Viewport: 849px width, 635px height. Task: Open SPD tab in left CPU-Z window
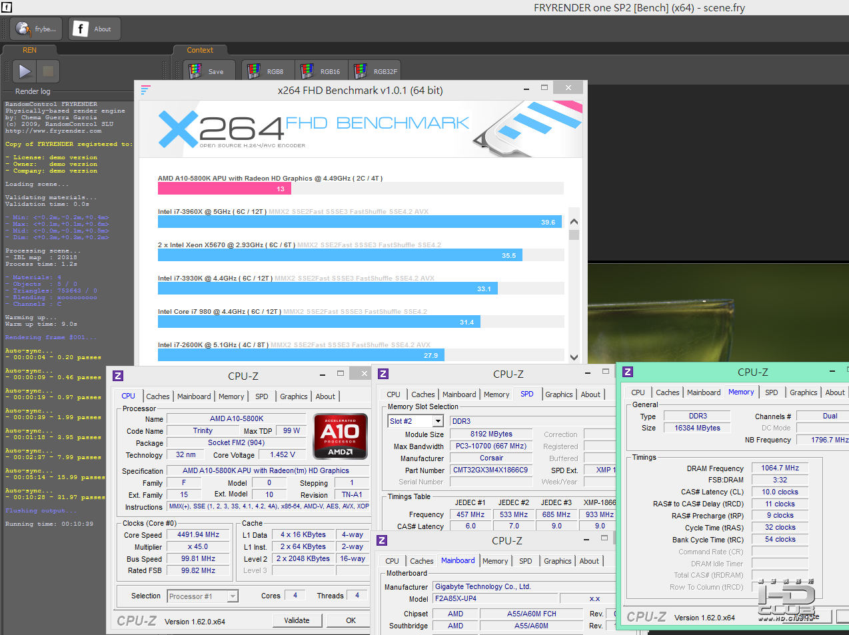coord(262,396)
